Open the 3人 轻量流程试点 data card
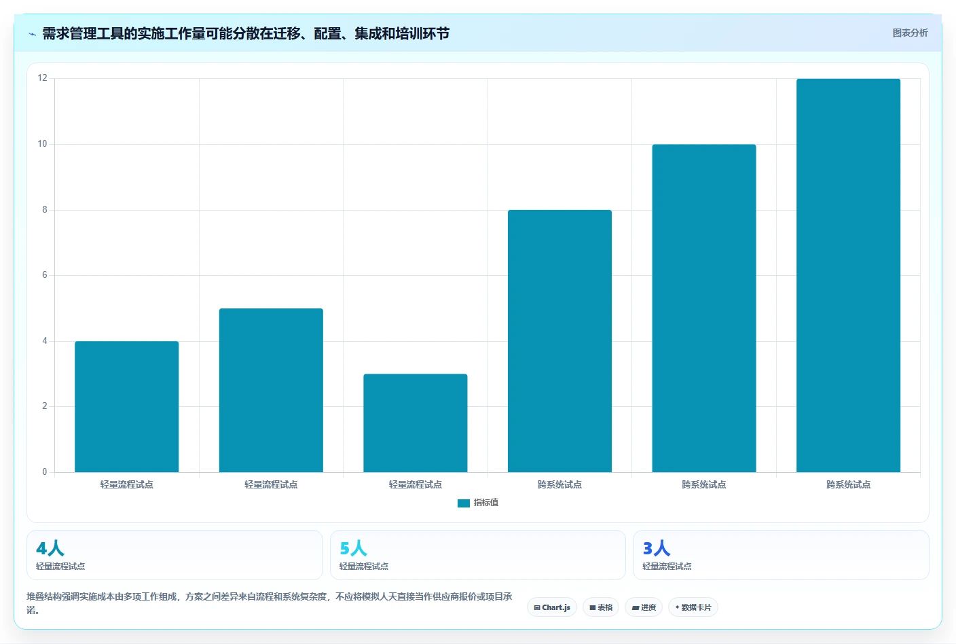 click(x=781, y=555)
